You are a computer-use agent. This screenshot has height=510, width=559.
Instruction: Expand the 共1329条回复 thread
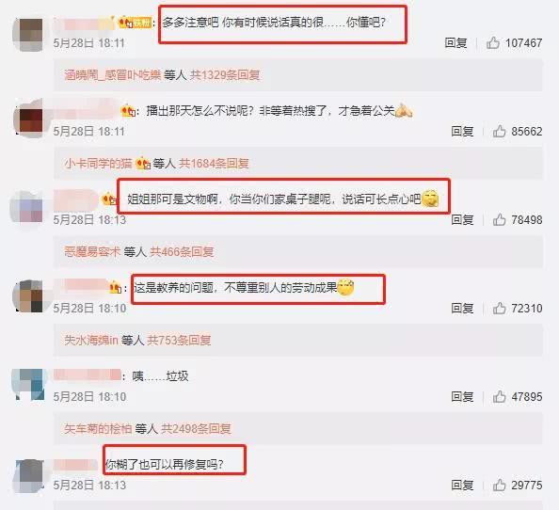[225, 75]
